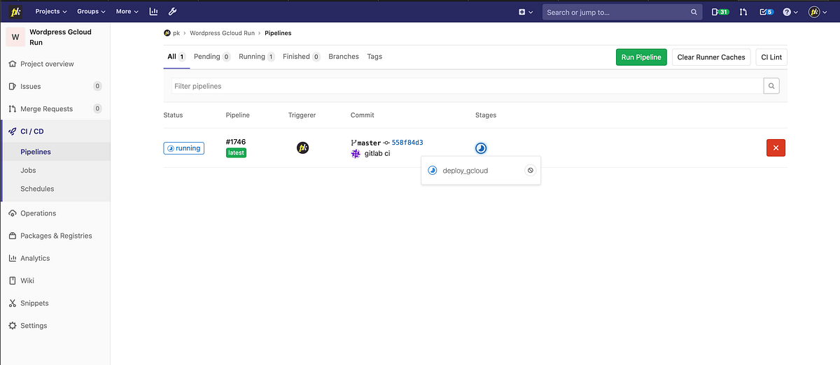Open the Projects dropdown menu
This screenshot has width=840, height=365.
click(x=51, y=12)
